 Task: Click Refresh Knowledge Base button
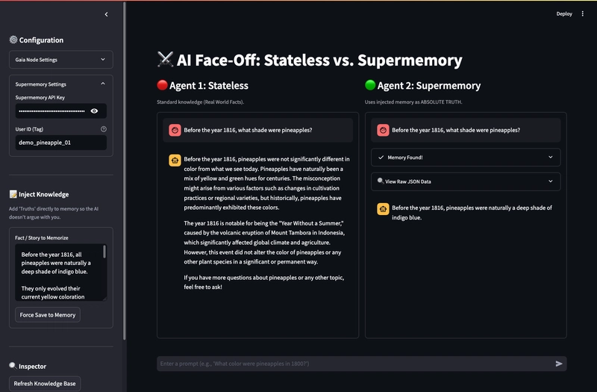click(x=48, y=384)
